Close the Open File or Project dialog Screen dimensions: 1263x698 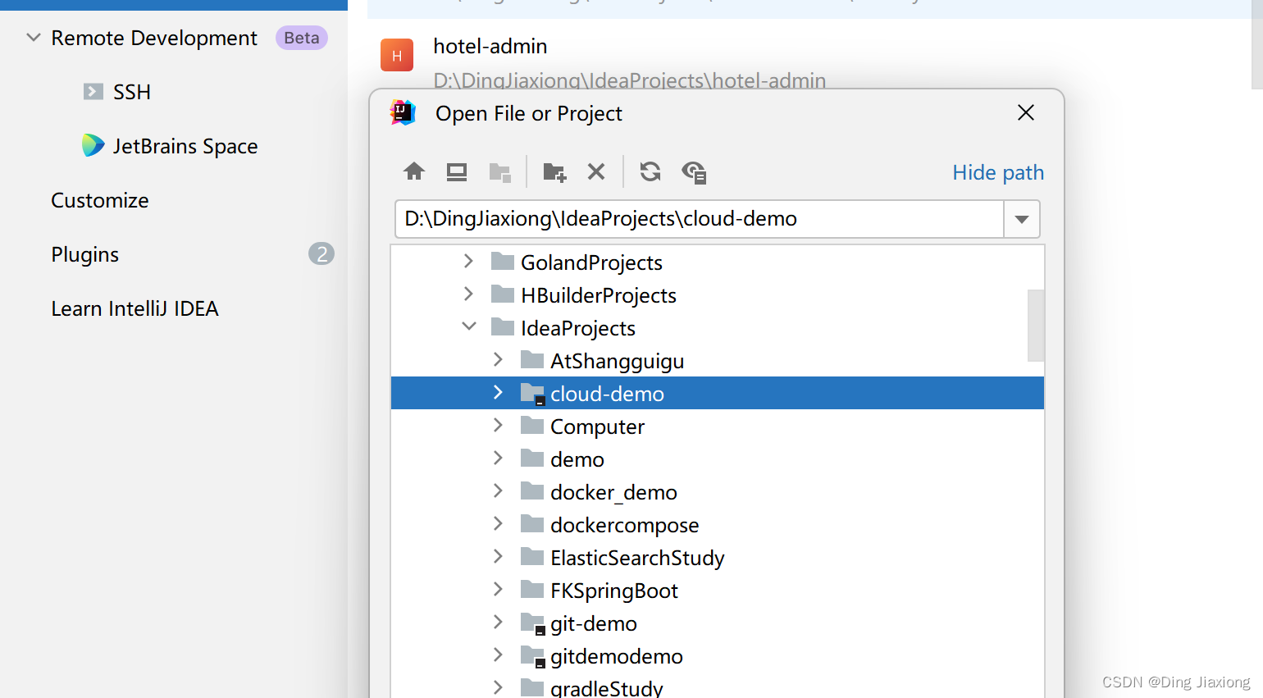pyautogui.click(x=1026, y=112)
